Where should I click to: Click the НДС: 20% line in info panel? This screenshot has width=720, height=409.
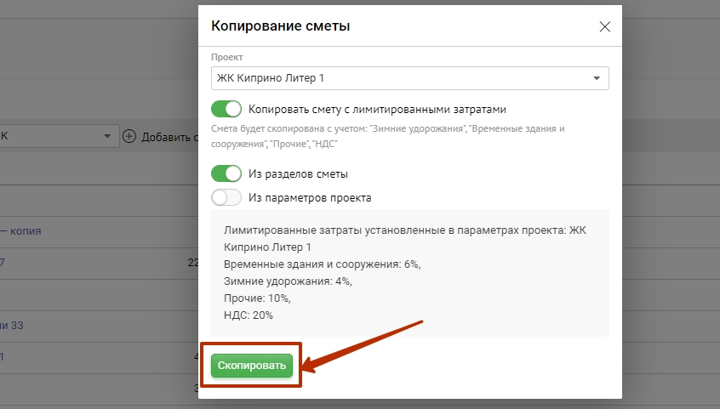point(249,315)
